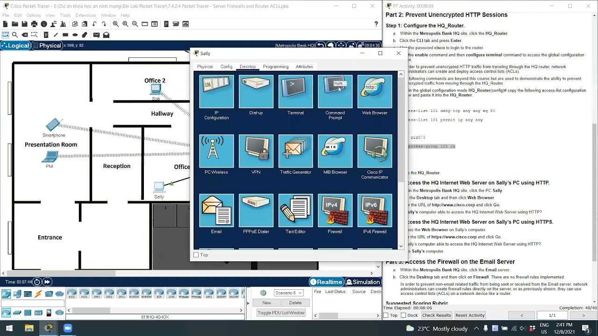598x336 pixels.
Task: Enable the Top checkbox in PT Activity window
Action: [x=386, y=315]
